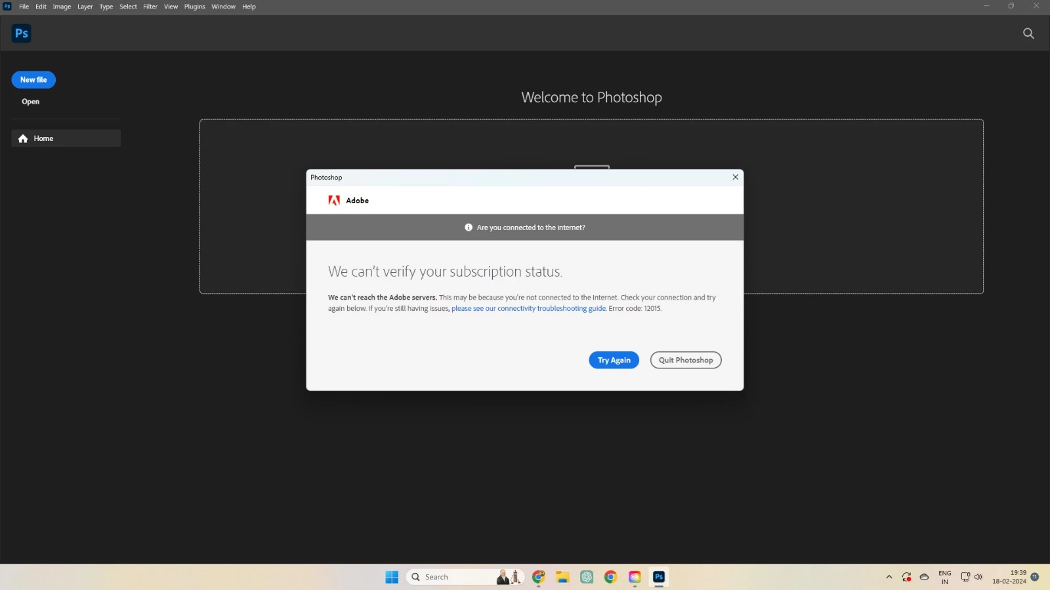Click Open in the sidebar
Screen dimensions: 1050x590
tap(31, 102)
